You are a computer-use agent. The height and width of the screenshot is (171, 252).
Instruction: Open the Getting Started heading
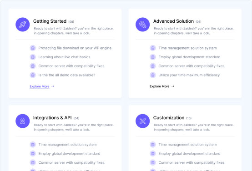50,21
